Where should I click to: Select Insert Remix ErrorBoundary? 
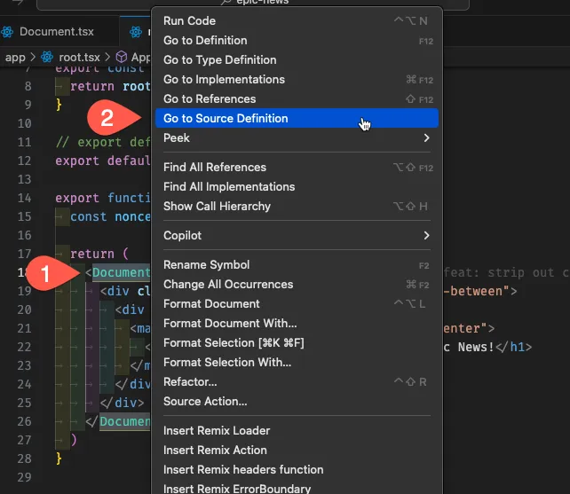click(x=297, y=489)
